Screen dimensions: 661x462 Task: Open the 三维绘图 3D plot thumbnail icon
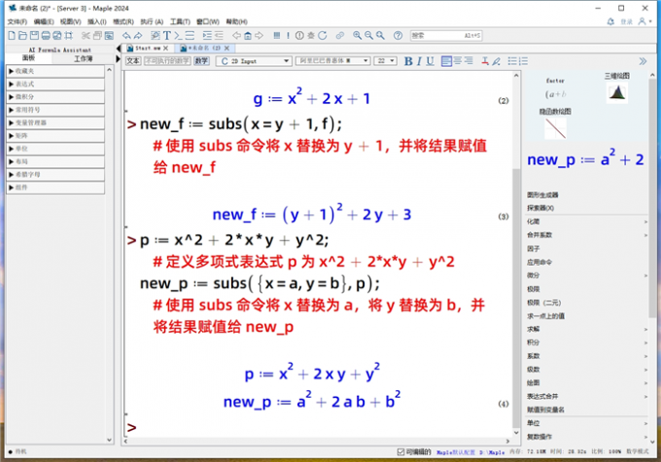point(614,91)
